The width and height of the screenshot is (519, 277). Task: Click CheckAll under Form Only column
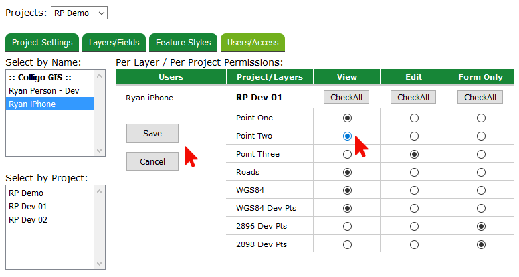[480, 98]
